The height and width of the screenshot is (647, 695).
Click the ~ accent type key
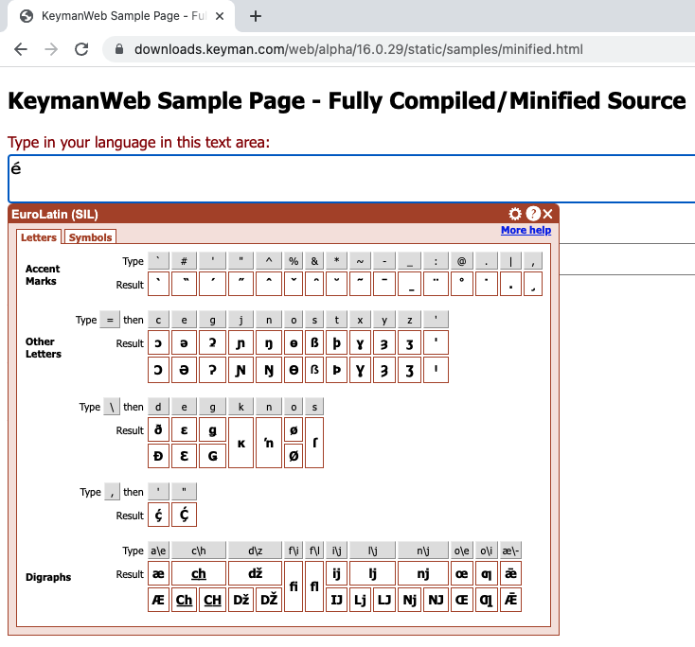tap(360, 261)
